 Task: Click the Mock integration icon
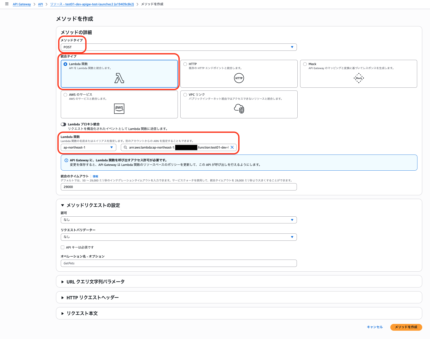359,78
